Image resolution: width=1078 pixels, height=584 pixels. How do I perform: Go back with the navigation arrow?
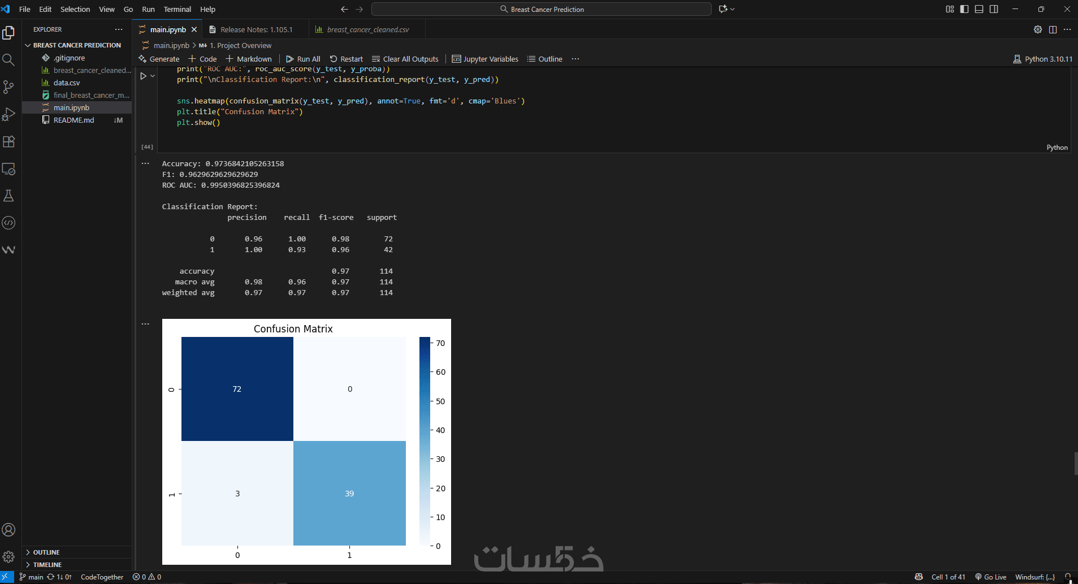point(344,9)
